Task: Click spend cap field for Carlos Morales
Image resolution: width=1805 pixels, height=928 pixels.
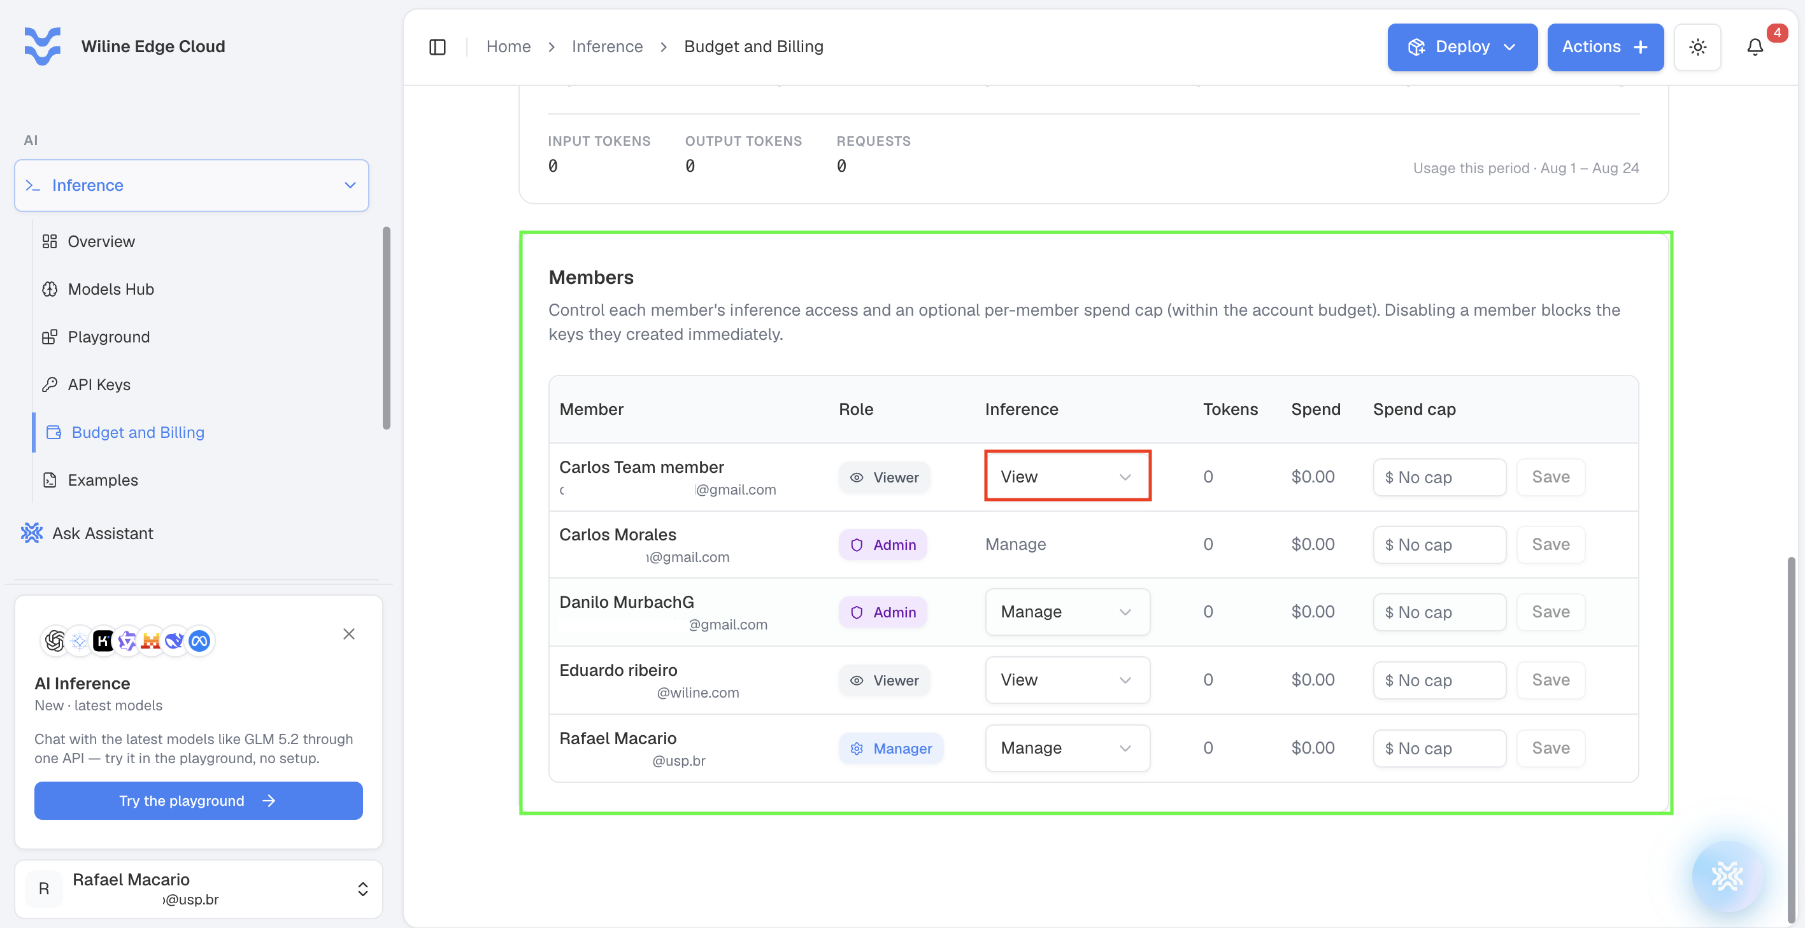Action: click(x=1439, y=545)
